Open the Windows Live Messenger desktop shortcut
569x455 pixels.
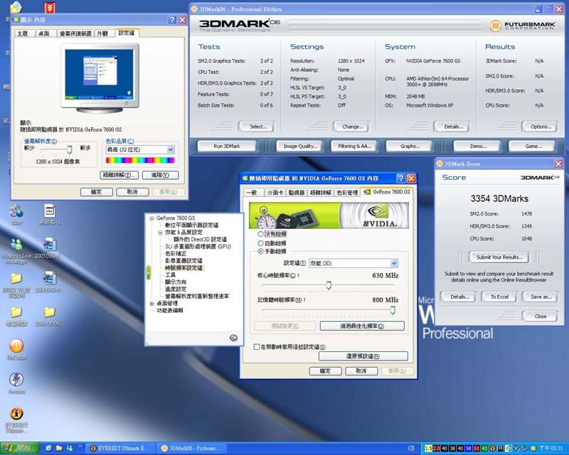click(16, 250)
